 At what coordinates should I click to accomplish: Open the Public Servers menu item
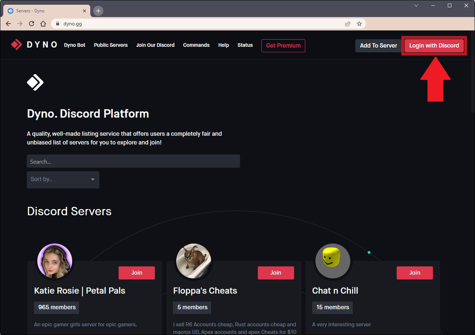pos(111,45)
